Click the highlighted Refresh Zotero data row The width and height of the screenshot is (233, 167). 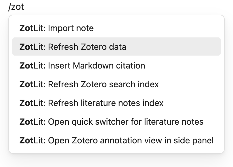click(x=116, y=47)
